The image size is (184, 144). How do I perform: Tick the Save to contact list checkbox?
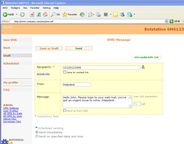click(64, 72)
